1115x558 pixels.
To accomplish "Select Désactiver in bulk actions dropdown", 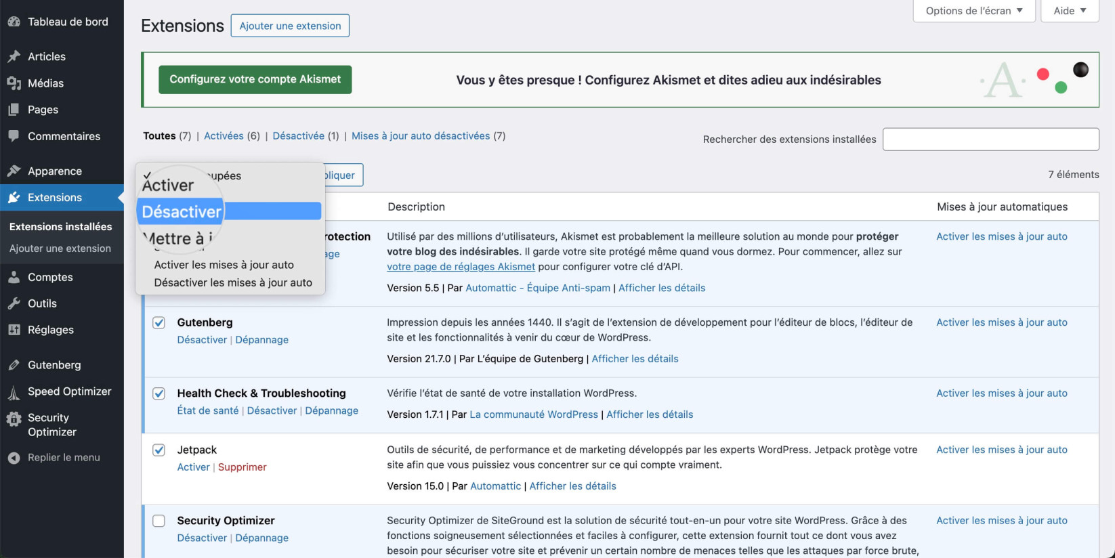I will click(229, 211).
